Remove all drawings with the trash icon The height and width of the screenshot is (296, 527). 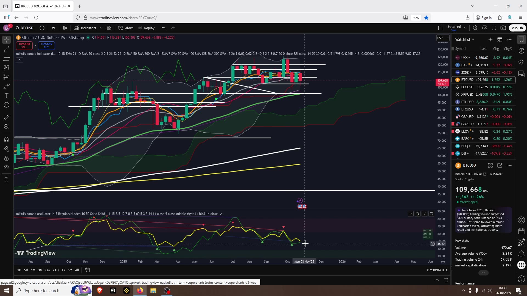pyautogui.click(x=6, y=180)
